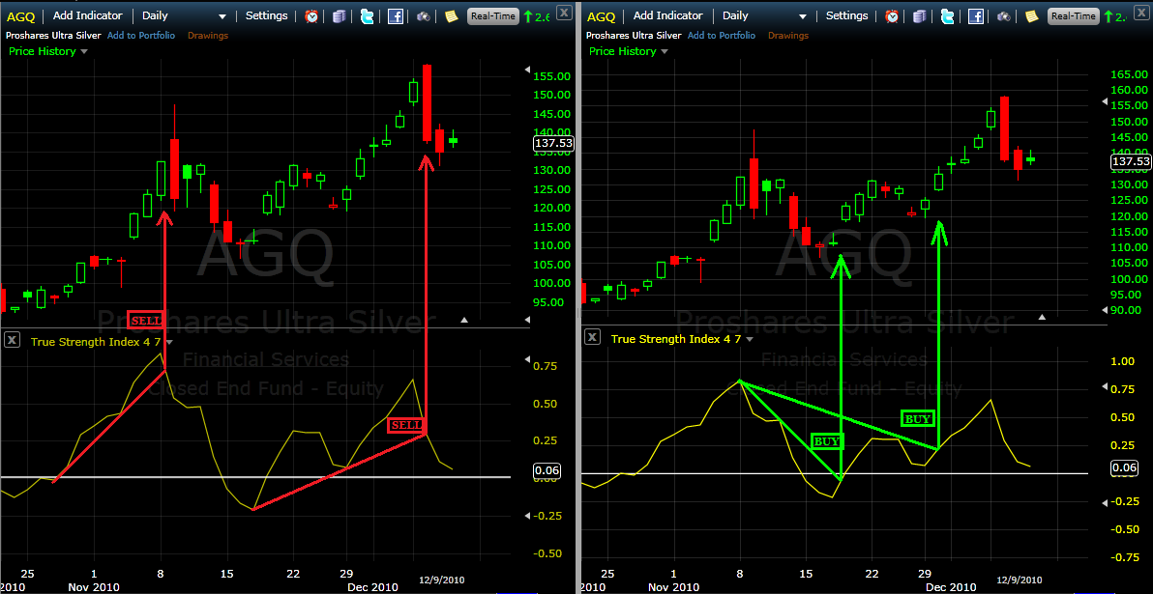This screenshot has width=1153, height=594.
Task: Click the Real-Time button in right chart
Action: pos(1075,15)
